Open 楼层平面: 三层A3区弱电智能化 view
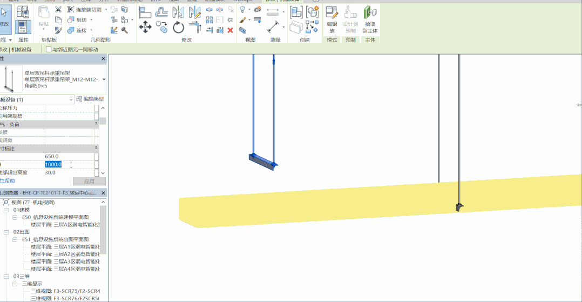This screenshot has height=302, width=582. 65,261
